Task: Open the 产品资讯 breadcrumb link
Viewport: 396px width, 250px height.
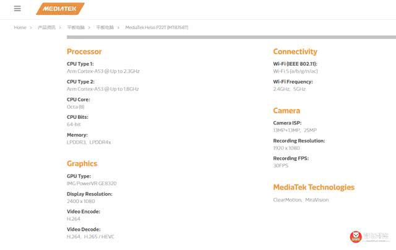Action: click(x=46, y=27)
